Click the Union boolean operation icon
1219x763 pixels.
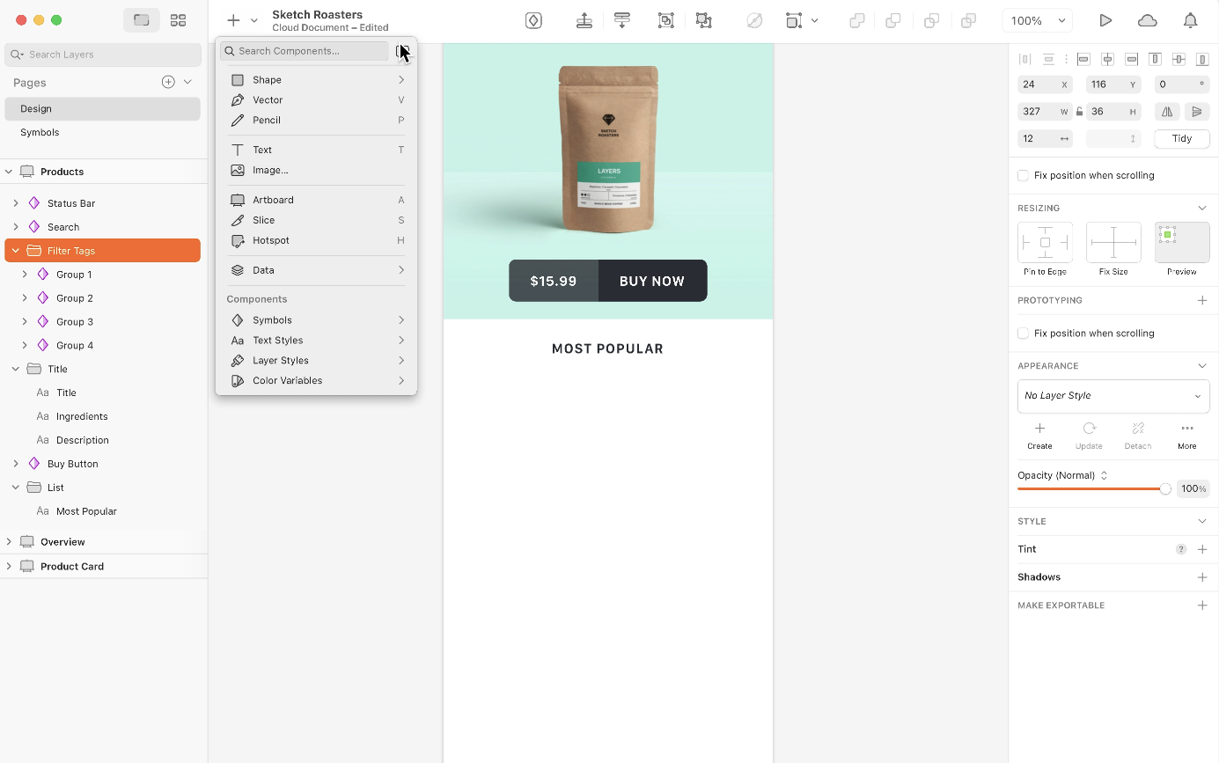(x=856, y=20)
